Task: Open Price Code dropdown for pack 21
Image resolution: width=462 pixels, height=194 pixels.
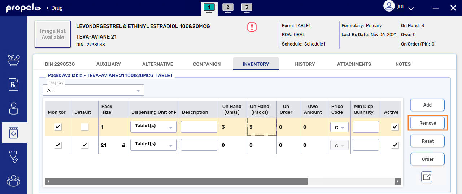Action: 339,145
